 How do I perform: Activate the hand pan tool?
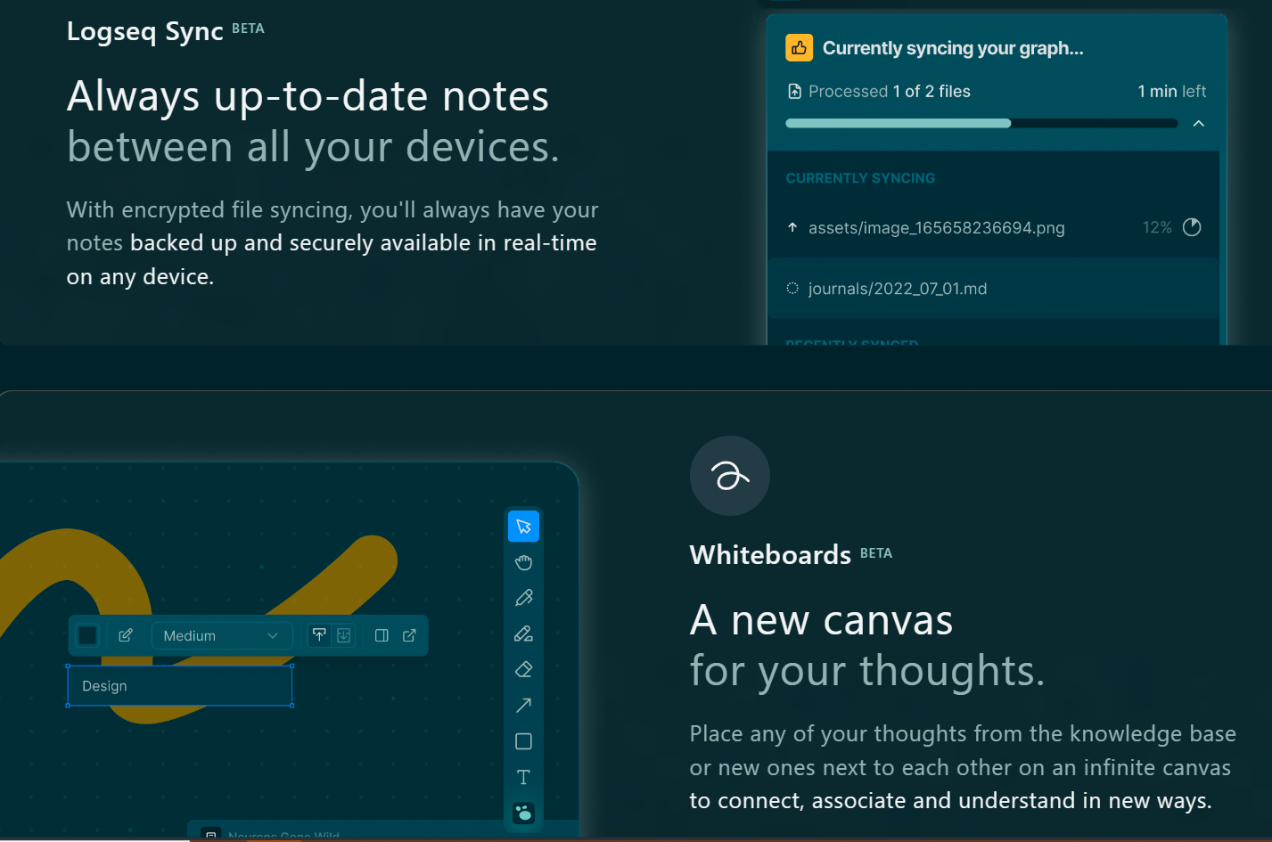point(523,562)
